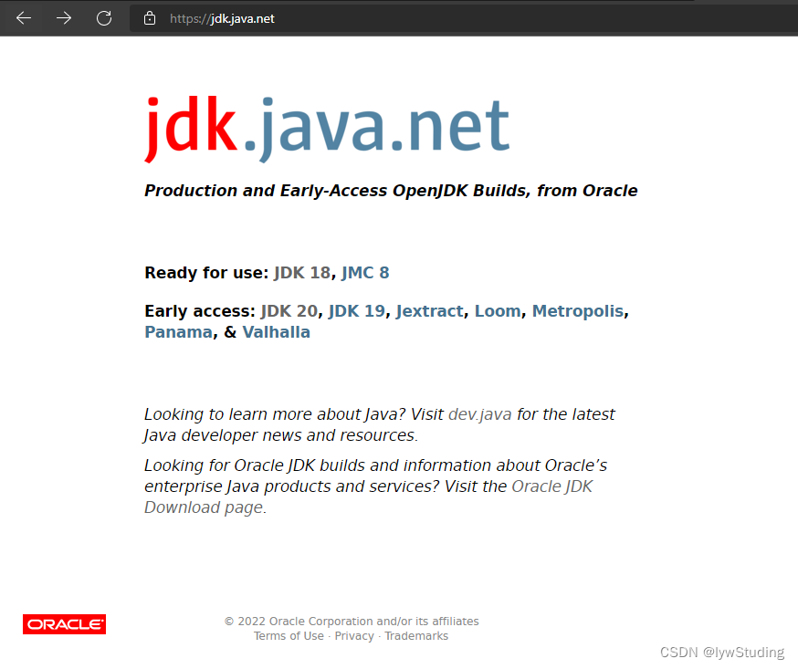The image size is (798, 669).
Task: Click the Oracle logo in the footer
Action: pos(64,624)
